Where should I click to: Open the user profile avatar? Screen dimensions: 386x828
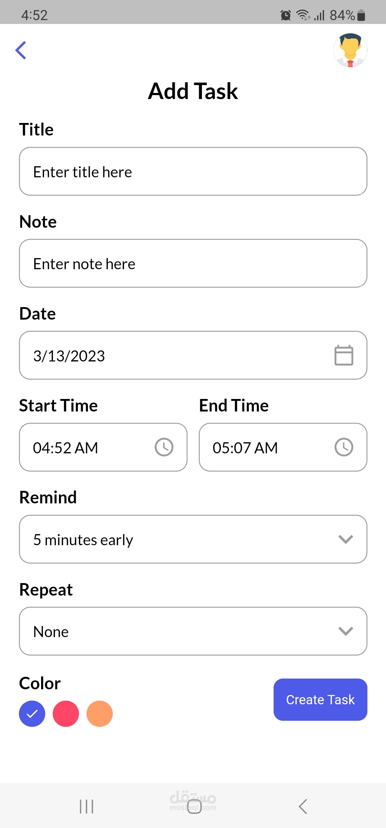pyautogui.click(x=350, y=50)
